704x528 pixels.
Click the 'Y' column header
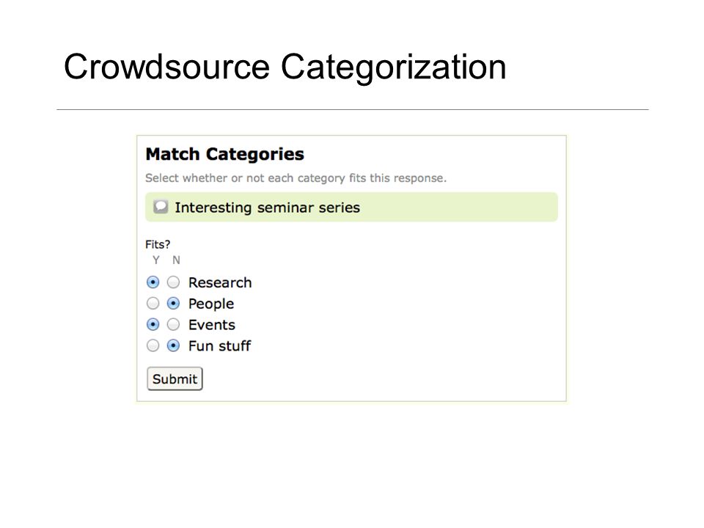(x=155, y=260)
